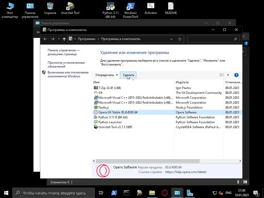Open the notification center icon
Screen dimensions: 264x198
pyautogui.click(x=256, y=193)
